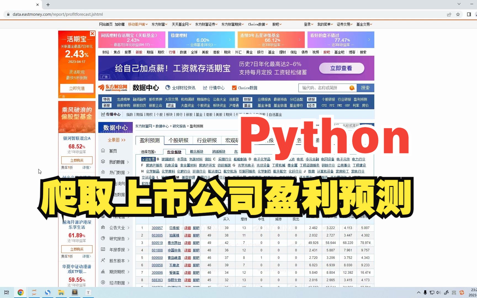Click 立即充值 button in ad

coord(77,88)
